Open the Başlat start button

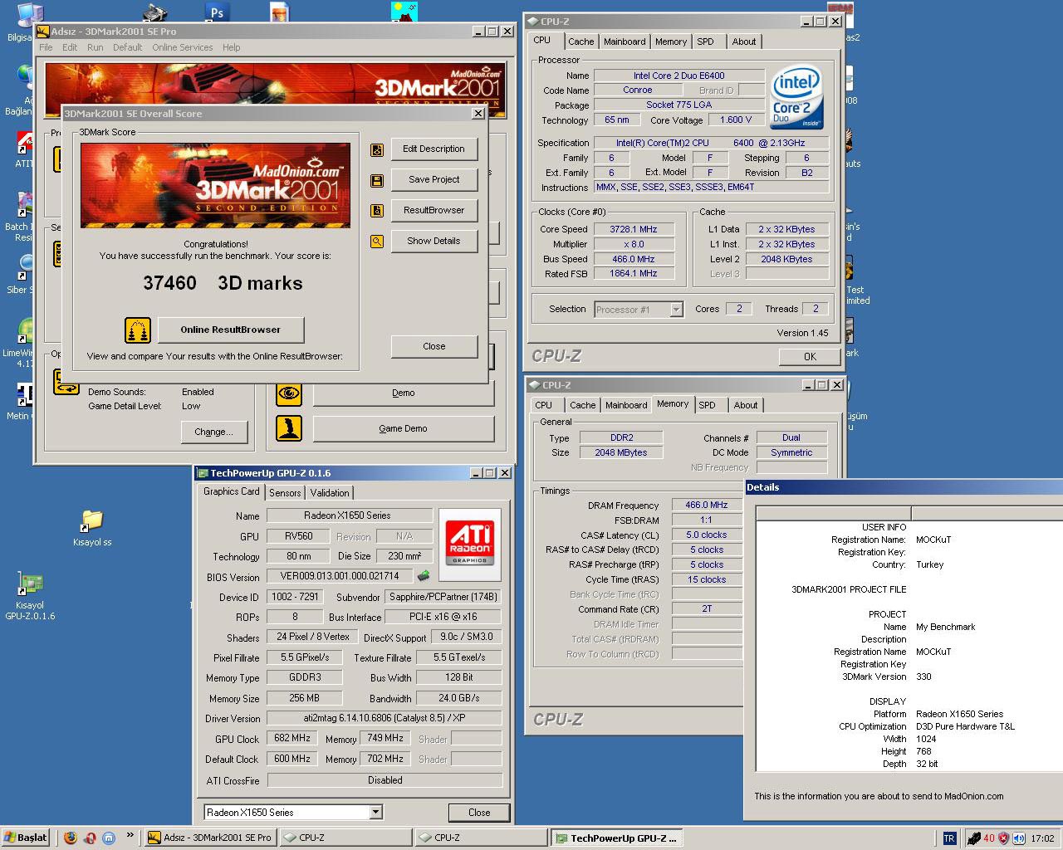[x=26, y=838]
